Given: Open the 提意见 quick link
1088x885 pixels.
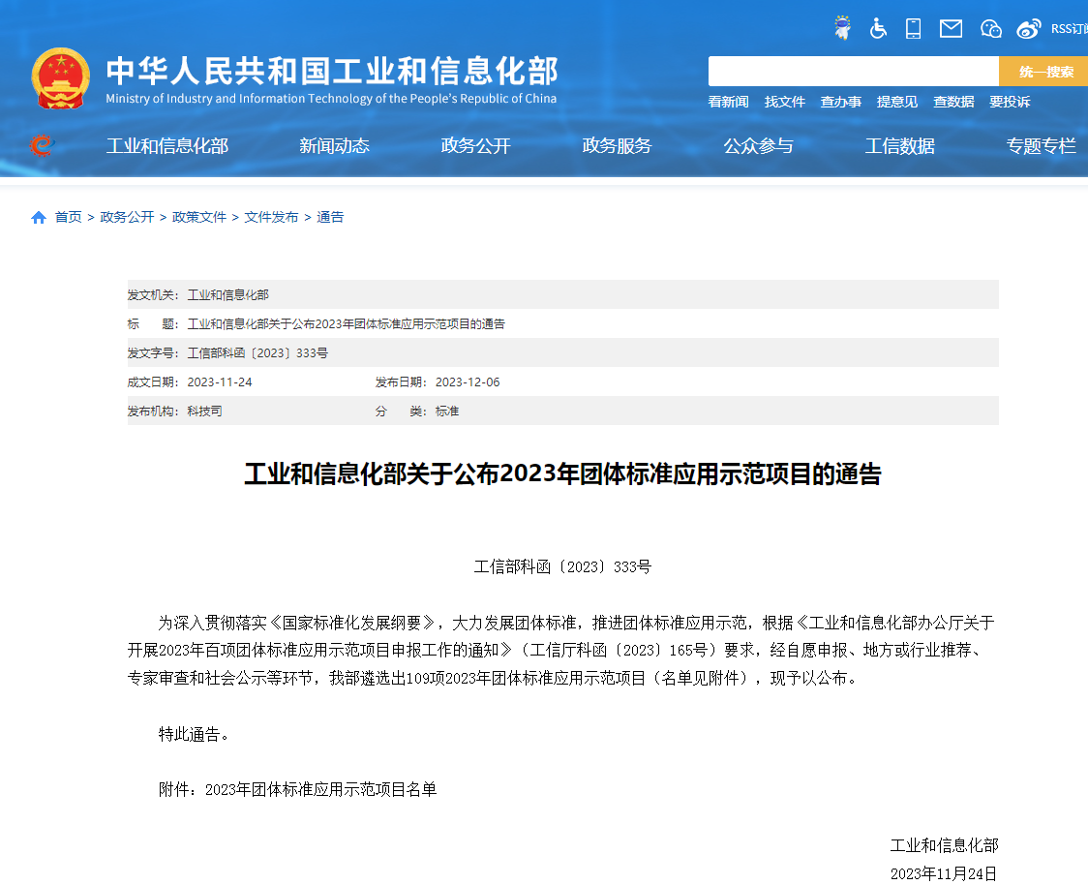Looking at the screenshot, I should pyautogui.click(x=897, y=102).
